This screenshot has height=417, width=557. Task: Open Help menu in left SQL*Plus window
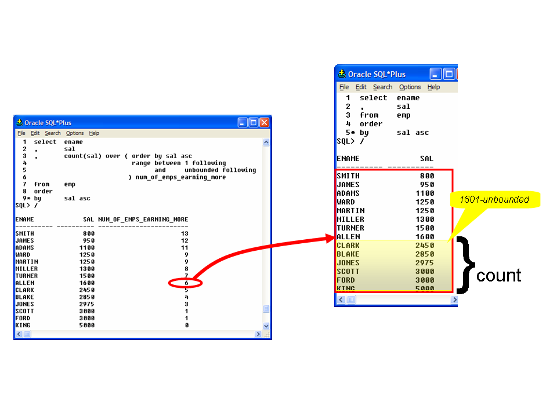click(94, 133)
